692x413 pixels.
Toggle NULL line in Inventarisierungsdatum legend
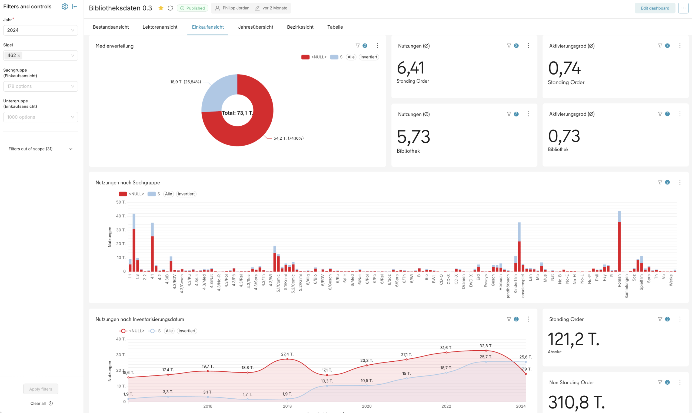(x=132, y=331)
